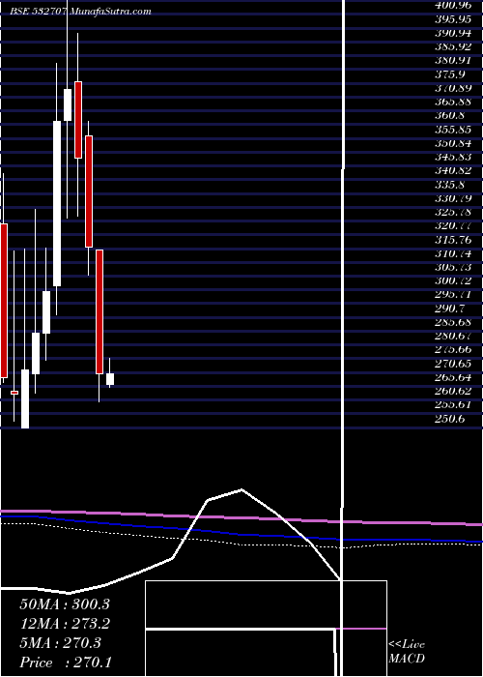Click the 310.74 price axis label
Screen dimensions: 483x677
click(454, 253)
